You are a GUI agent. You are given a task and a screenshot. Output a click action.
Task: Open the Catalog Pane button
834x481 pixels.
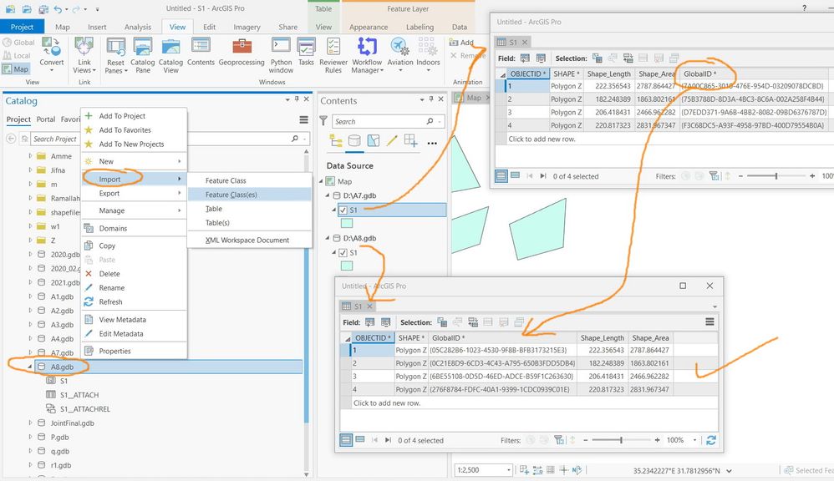click(143, 55)
